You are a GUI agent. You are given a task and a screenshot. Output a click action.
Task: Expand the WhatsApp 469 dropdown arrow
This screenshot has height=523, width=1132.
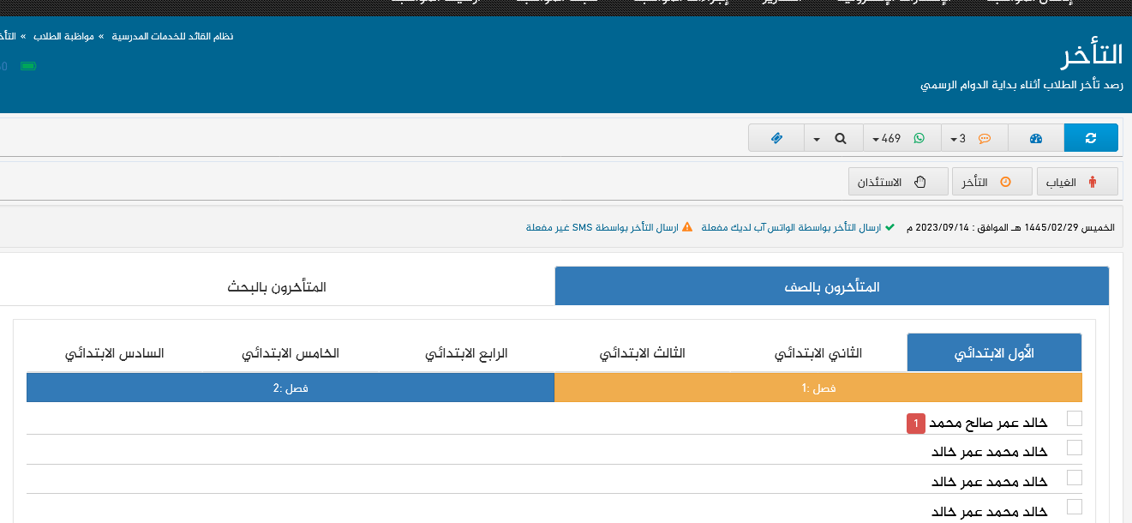(877, 139)
